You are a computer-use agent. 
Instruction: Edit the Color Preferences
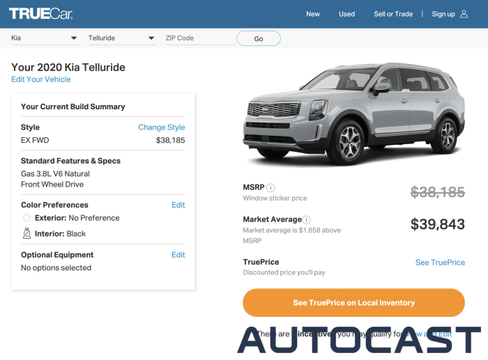[178, 205]
